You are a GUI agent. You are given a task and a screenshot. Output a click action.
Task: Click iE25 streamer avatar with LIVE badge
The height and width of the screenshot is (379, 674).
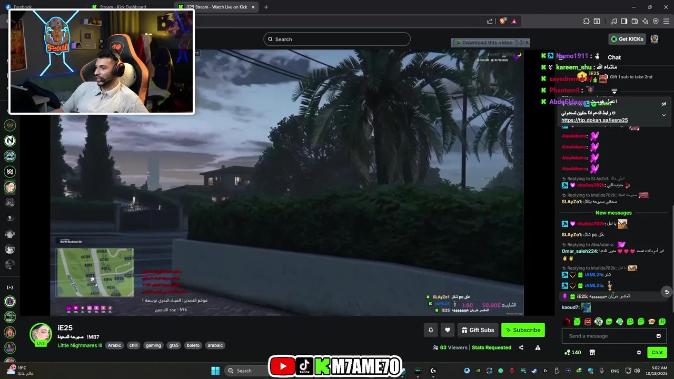pos(41,335)
